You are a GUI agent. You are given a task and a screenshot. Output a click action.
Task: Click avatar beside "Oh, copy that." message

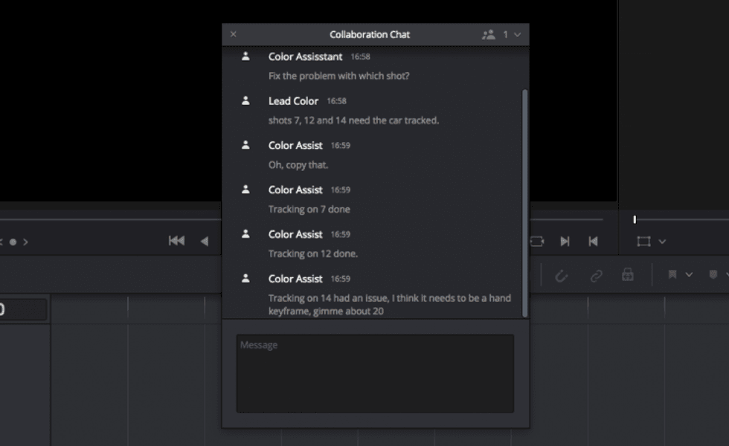[245, 145]
